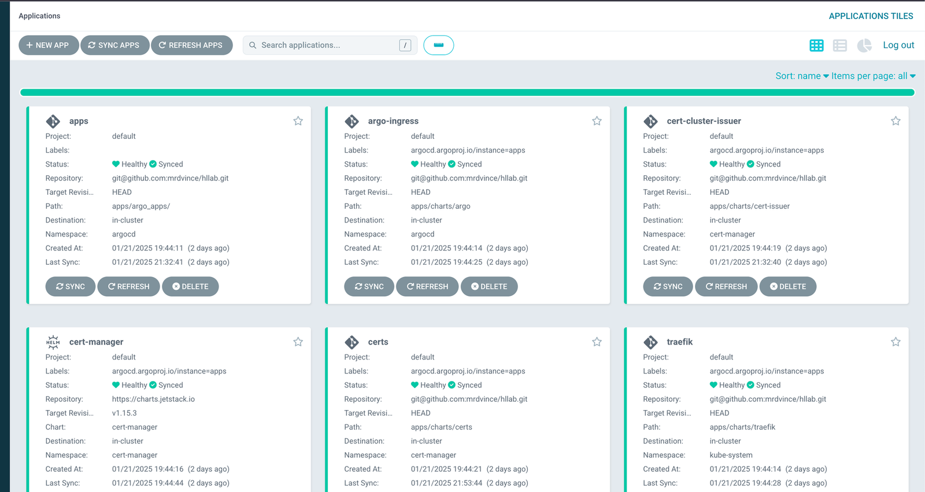Star the certs application tile
Image resolution: width=925 pixels, height=492 pixels.
point(597,342)
